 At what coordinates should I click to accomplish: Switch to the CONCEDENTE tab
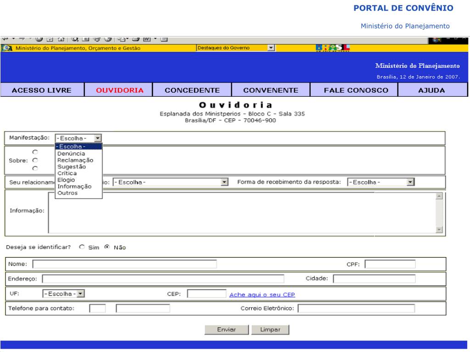click(x=192, y=90)
